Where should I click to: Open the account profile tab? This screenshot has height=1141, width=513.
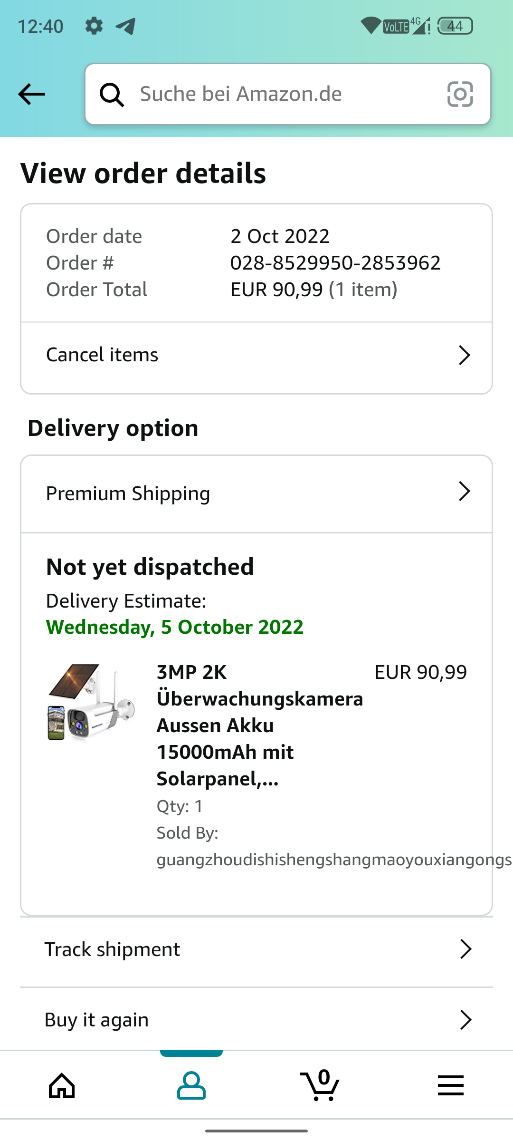[x=191, y=1086]
